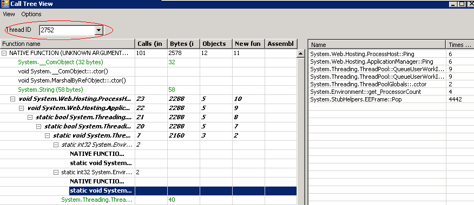Collapse the void System.Web.Hosting.Applic... node
The image size is (474, 205).
[21, 108]
